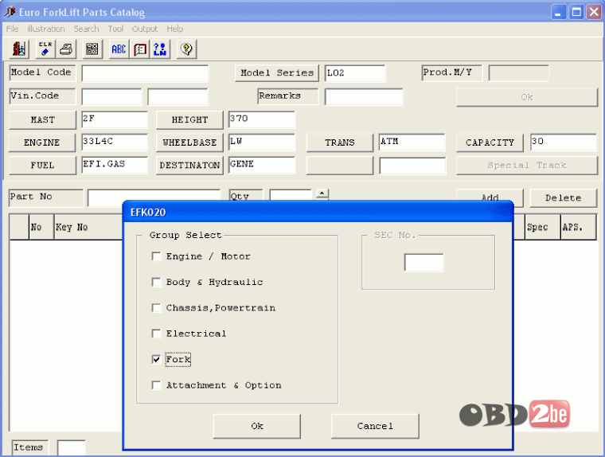Open the illustration menu
Viewport: 605px width, 457px height.
(x=45, y=29)
